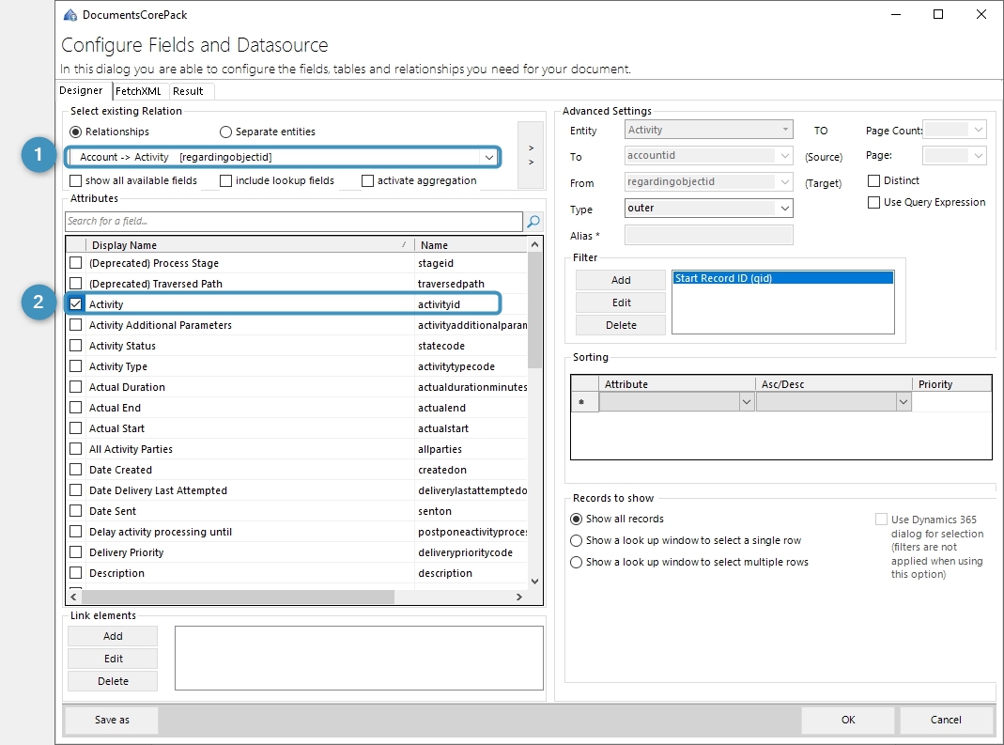This screenshot has height=745, width=1004.
Task: Maximize the DocumentsCorePack window
Action: tap(938, 14)
